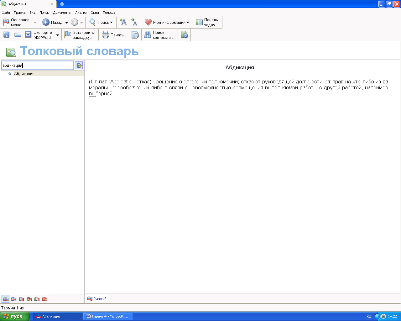This screenshot has height=321, width=401.
Task: Switch to Абдикация taskbar button
Action: (58, 316)
